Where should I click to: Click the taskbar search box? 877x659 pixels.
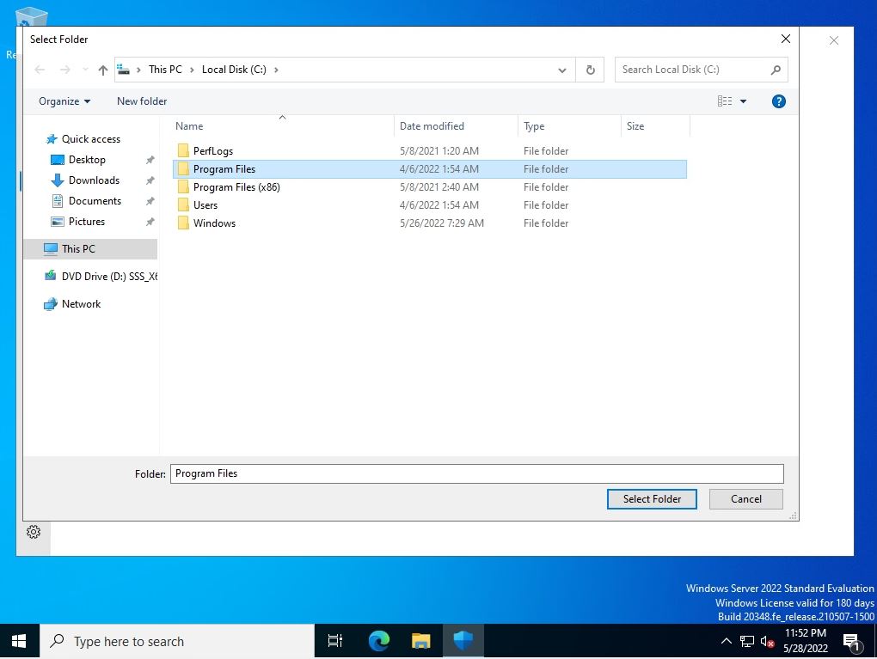177,641
